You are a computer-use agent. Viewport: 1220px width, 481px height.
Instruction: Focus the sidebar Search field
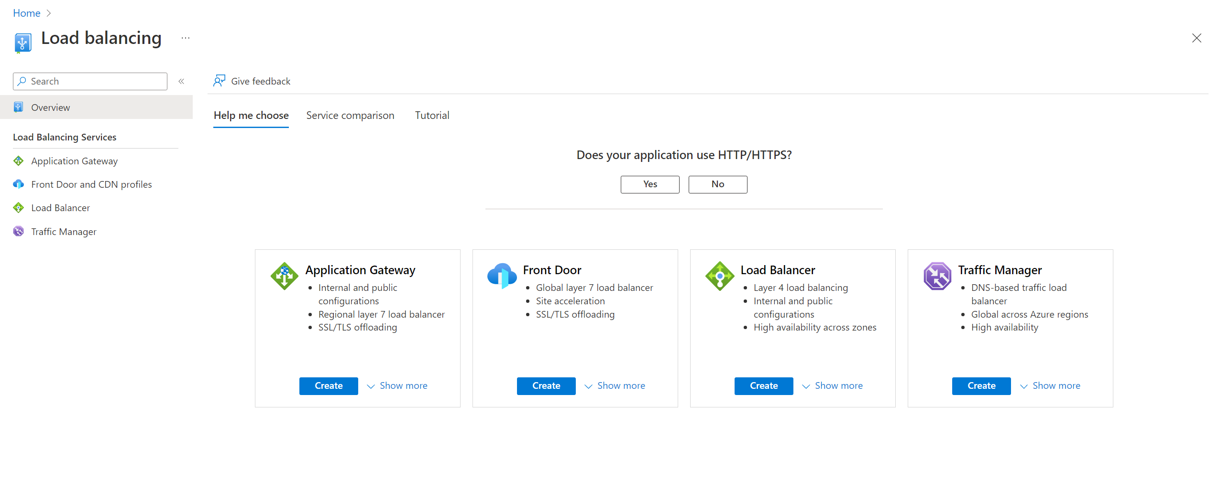click(x=90, y=81)
